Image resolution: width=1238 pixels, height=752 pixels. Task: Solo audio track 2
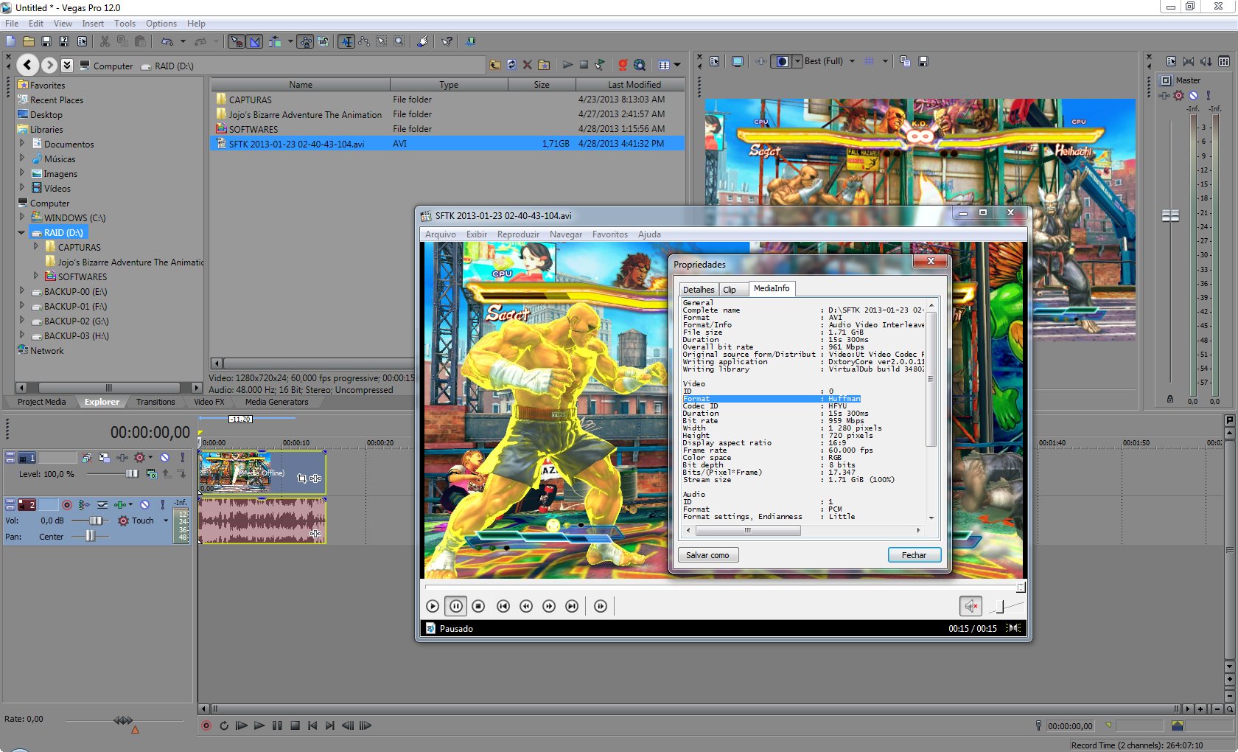(162, 505)
